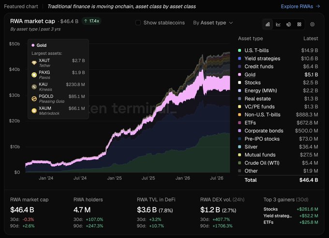329x238 pixels.
Task: Click Yield strateg... in Top 3 gainers
Action: (278, 216)
